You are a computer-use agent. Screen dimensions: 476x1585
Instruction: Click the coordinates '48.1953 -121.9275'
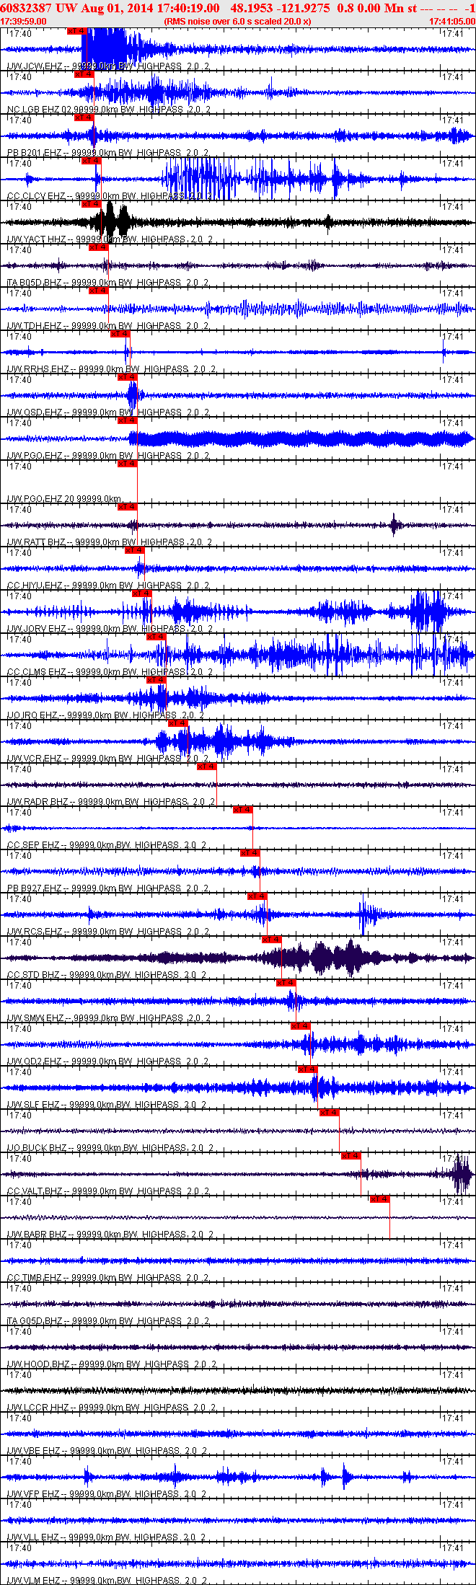[x=281, y=8]
